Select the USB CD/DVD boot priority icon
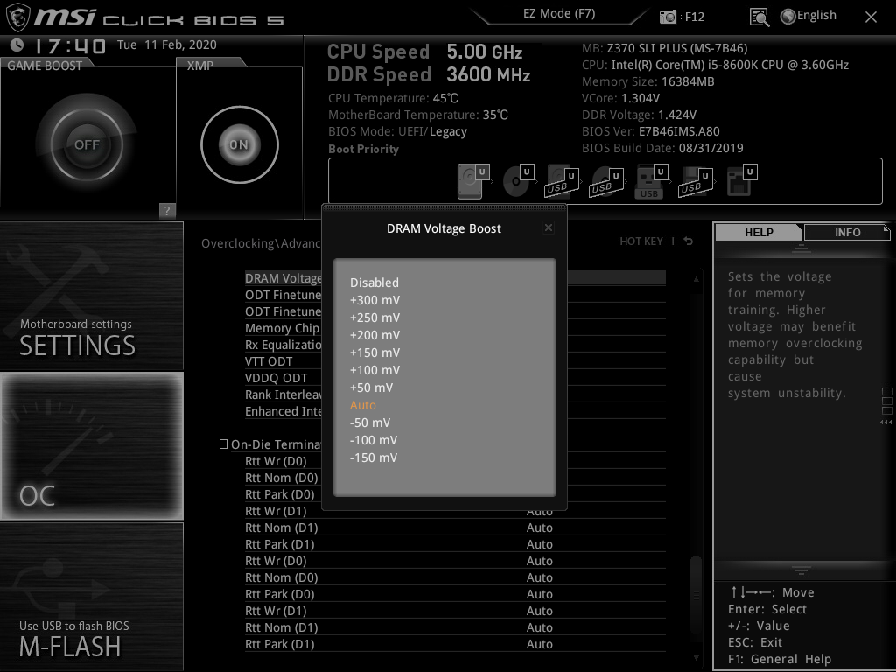896x672 pixels. (x=606, y=181)
